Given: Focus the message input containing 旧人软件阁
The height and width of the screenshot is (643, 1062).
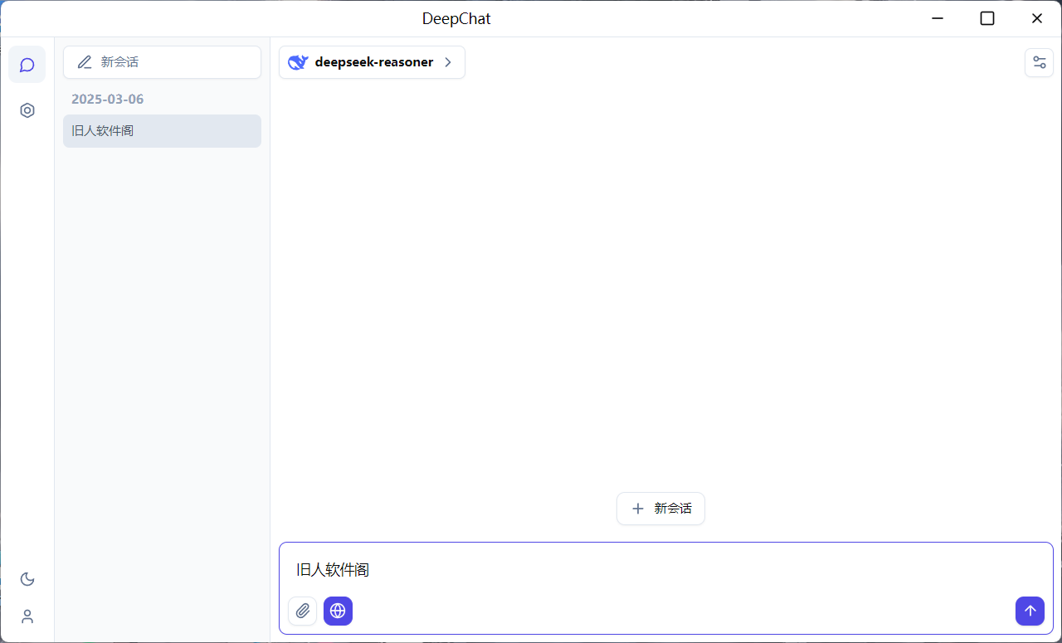Looking at the screenshot, I should point(666,570).
